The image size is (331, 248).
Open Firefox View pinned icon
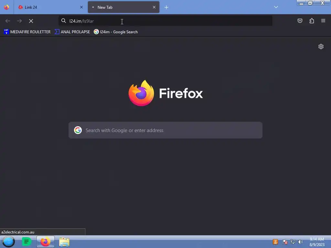click(x=6, y=7)
